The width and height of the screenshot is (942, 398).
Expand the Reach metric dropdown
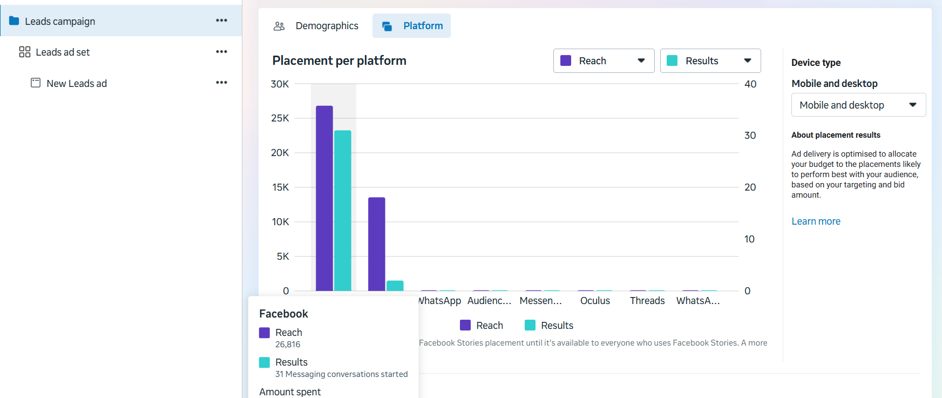coord(604,61)
